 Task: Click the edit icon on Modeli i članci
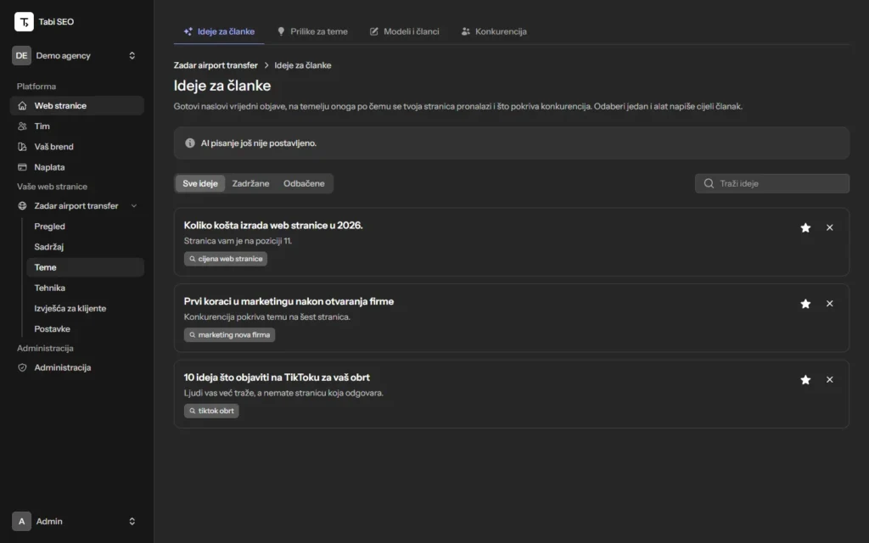374,31
